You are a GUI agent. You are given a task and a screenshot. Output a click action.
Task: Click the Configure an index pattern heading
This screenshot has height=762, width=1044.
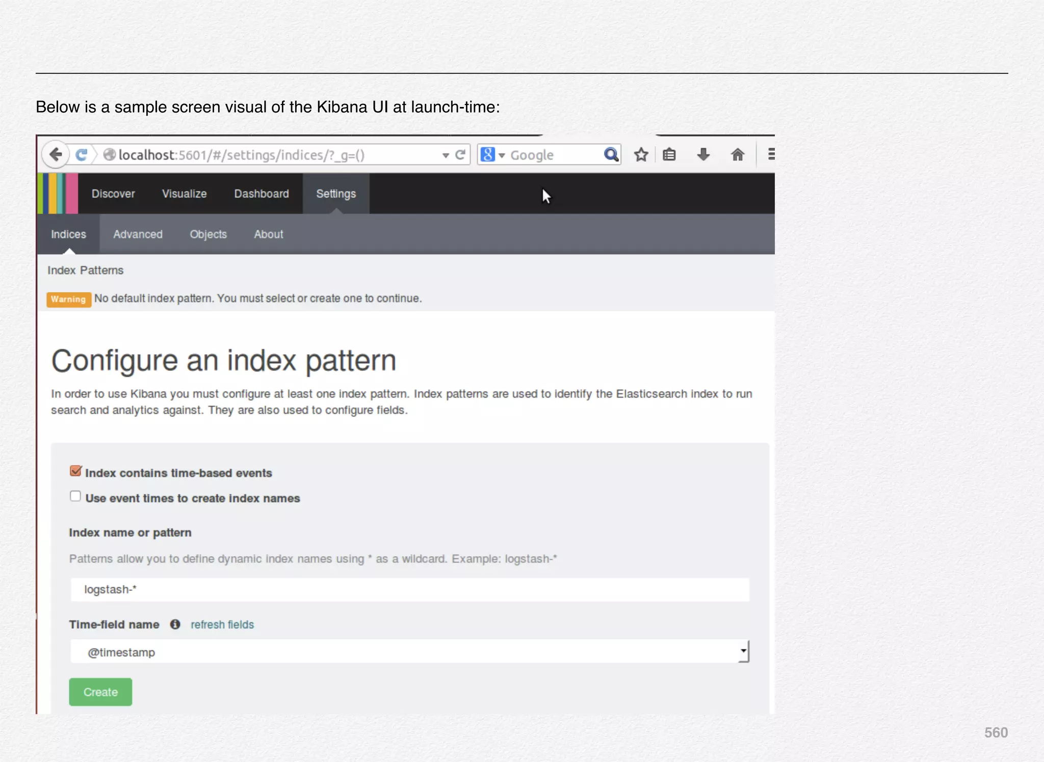point(224,361)
